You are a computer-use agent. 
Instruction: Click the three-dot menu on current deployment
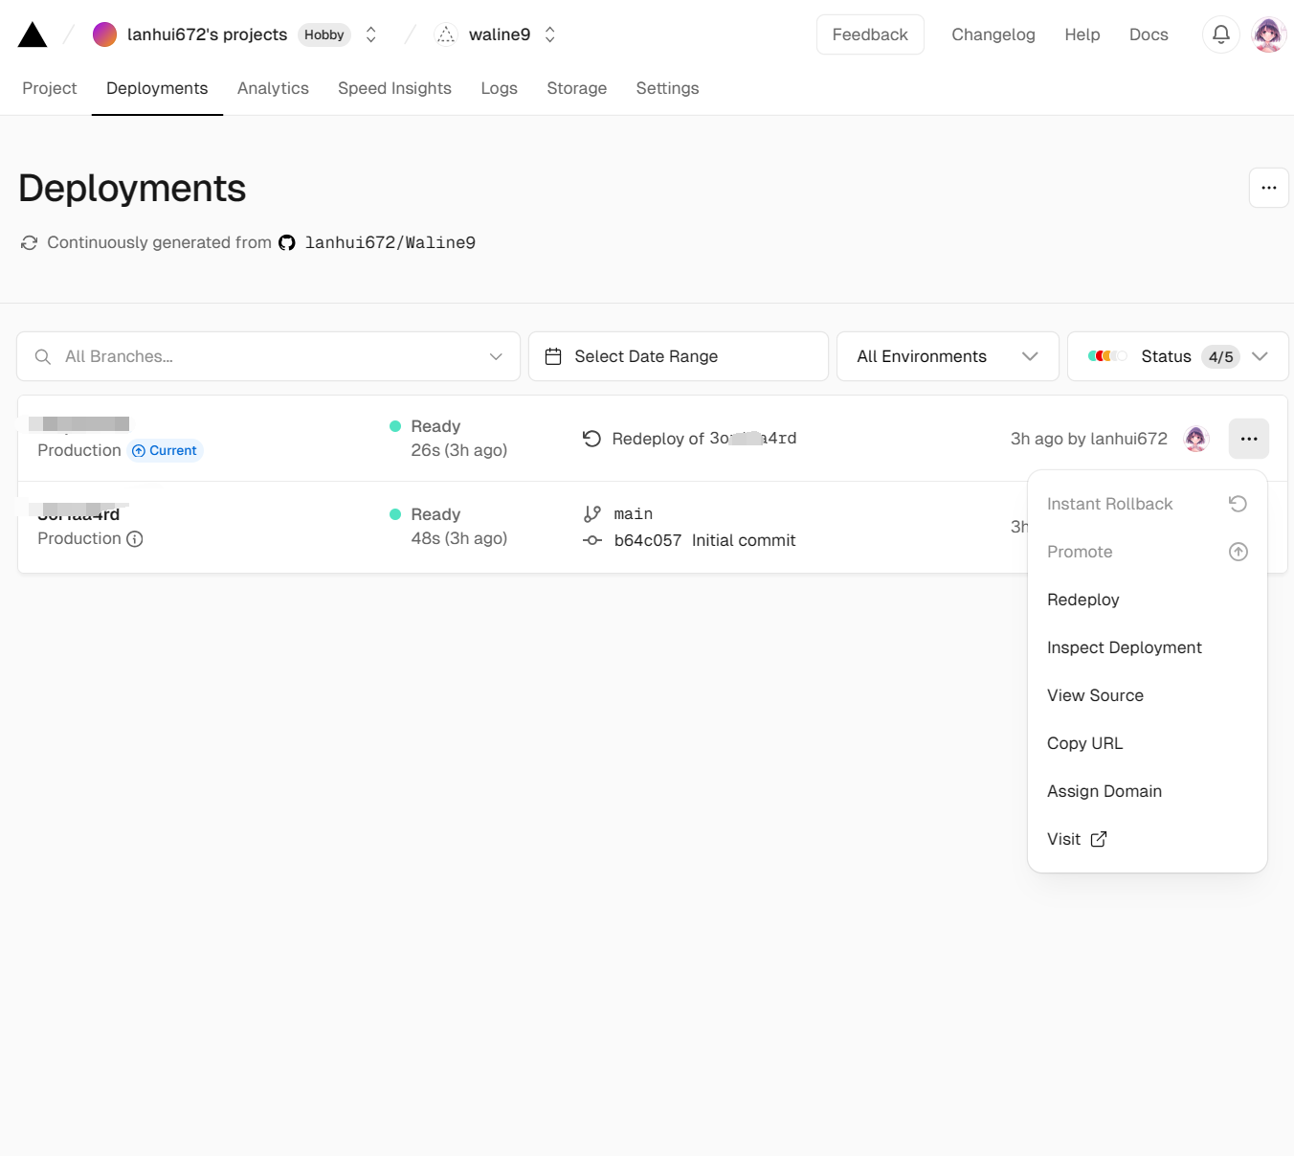click(x=1248, y=439)
